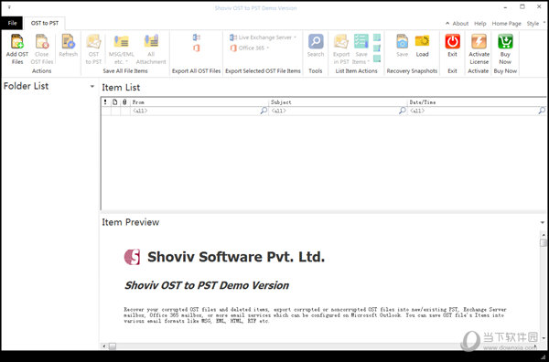This screenshot has height=362, width=549.
Task: Open the About menu
Action: tap(460, 24)
